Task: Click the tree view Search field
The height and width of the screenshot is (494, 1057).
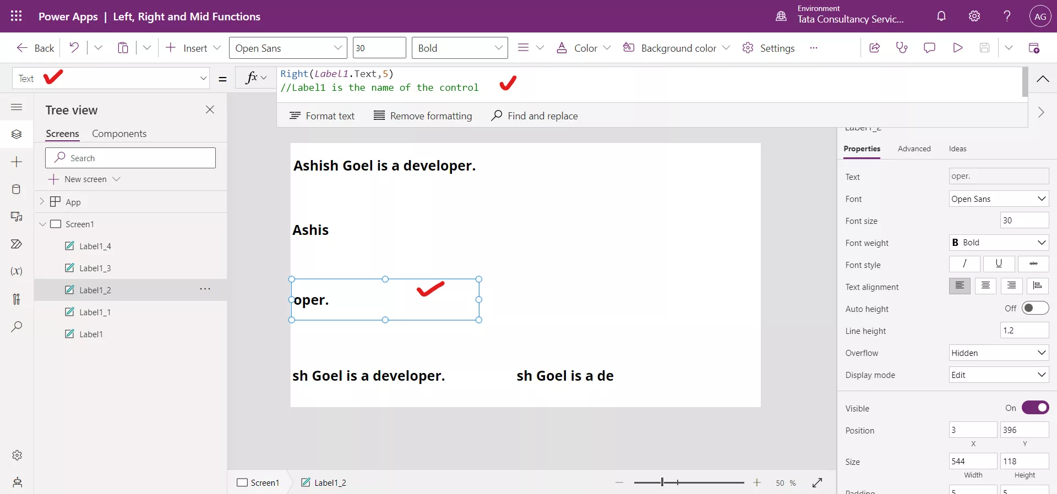Action: tap(130, 158)
